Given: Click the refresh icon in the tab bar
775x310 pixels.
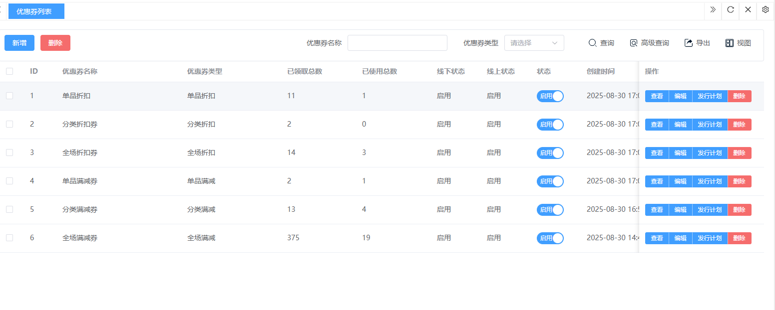Looking at the screenshot, I should (730, 9).
